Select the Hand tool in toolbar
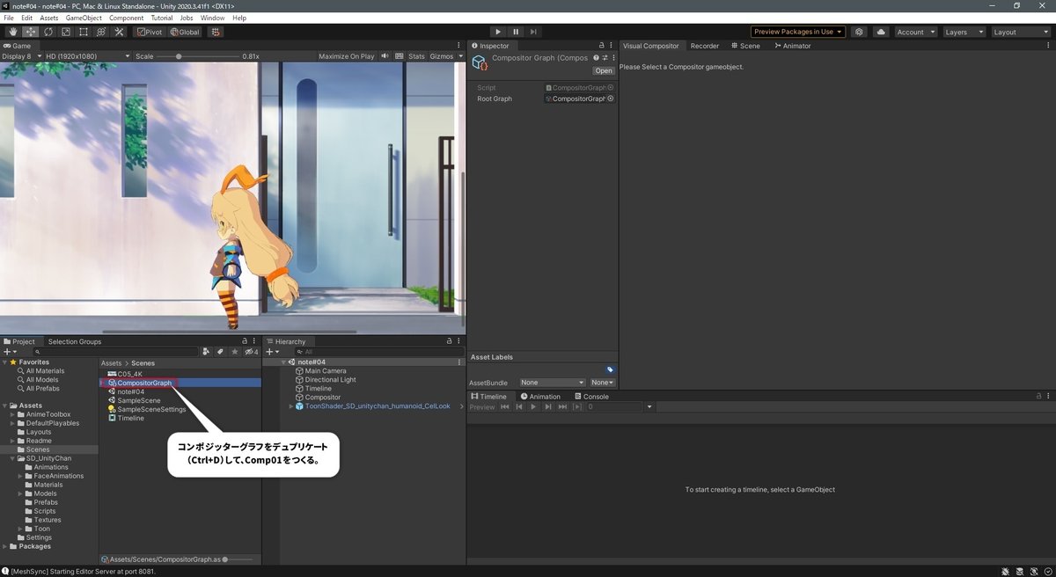The width and height of the screenshot is (1056, 577). pyautogui.click(x=12, y=32)
